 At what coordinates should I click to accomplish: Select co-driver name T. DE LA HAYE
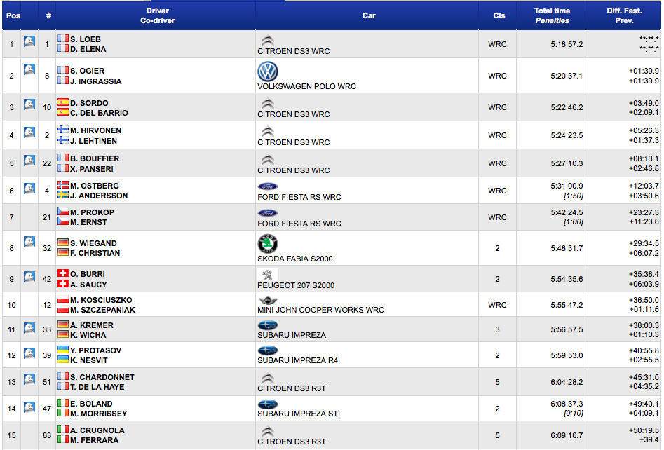pyautogui.click(x=97, y=387)
